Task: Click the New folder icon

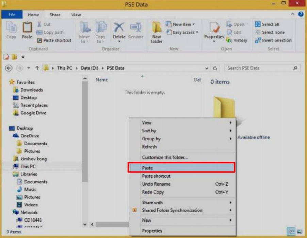Action: [157, 32]
